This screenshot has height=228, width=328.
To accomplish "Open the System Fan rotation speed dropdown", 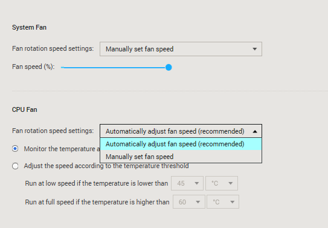I will (181, 49).
